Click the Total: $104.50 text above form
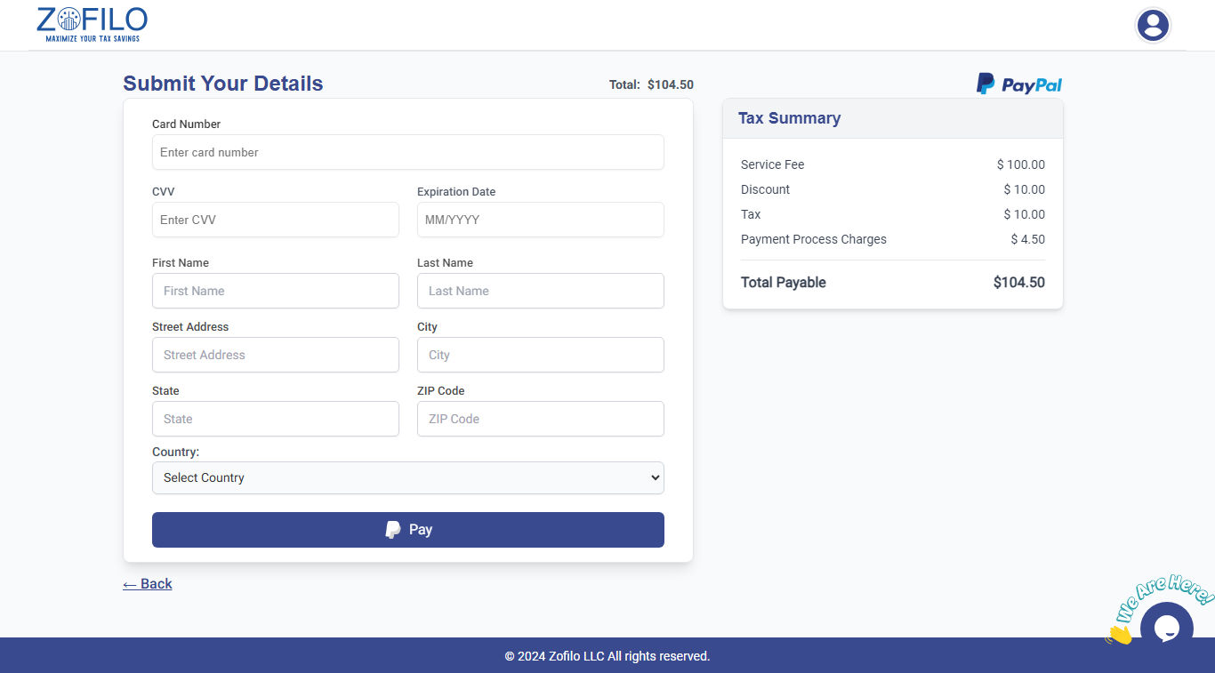This screenshot has height=673, width=1215. [x=651, y=85]
